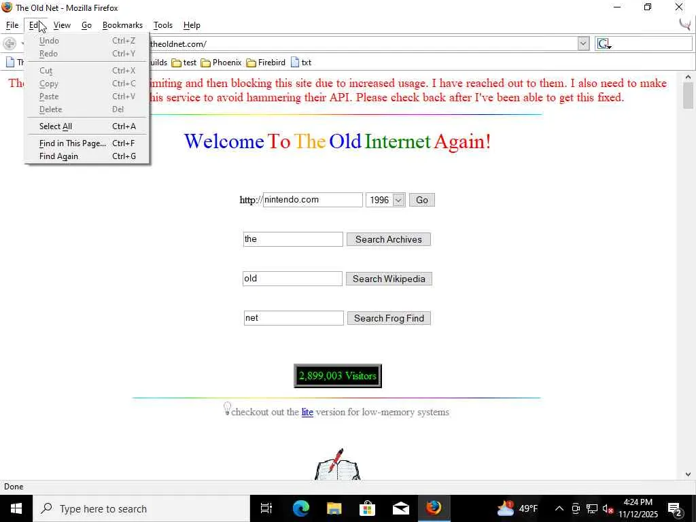Open the test bookmarks folder
This screenshot has width=696, height=522.
[184, 63]
